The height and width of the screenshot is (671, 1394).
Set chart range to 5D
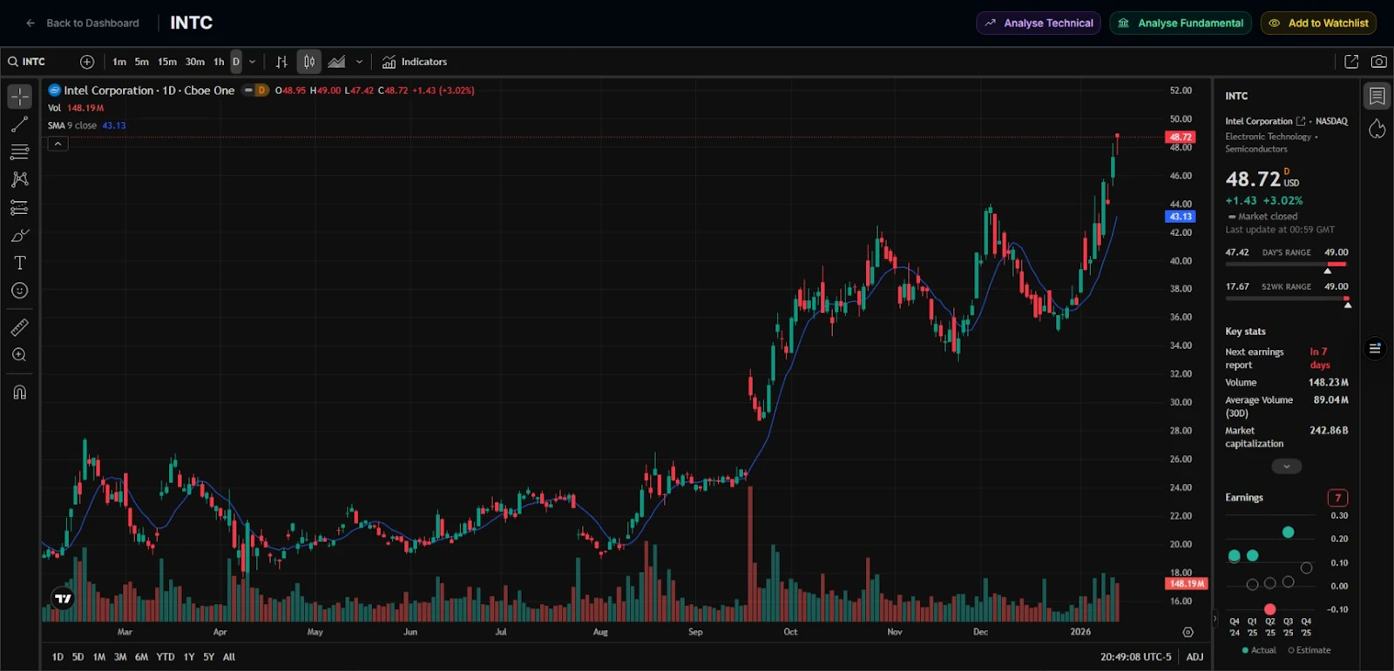tap(78, 657)
